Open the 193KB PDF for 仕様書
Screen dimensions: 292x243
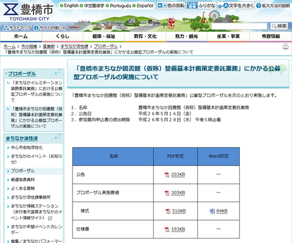[x=178, y=229]
